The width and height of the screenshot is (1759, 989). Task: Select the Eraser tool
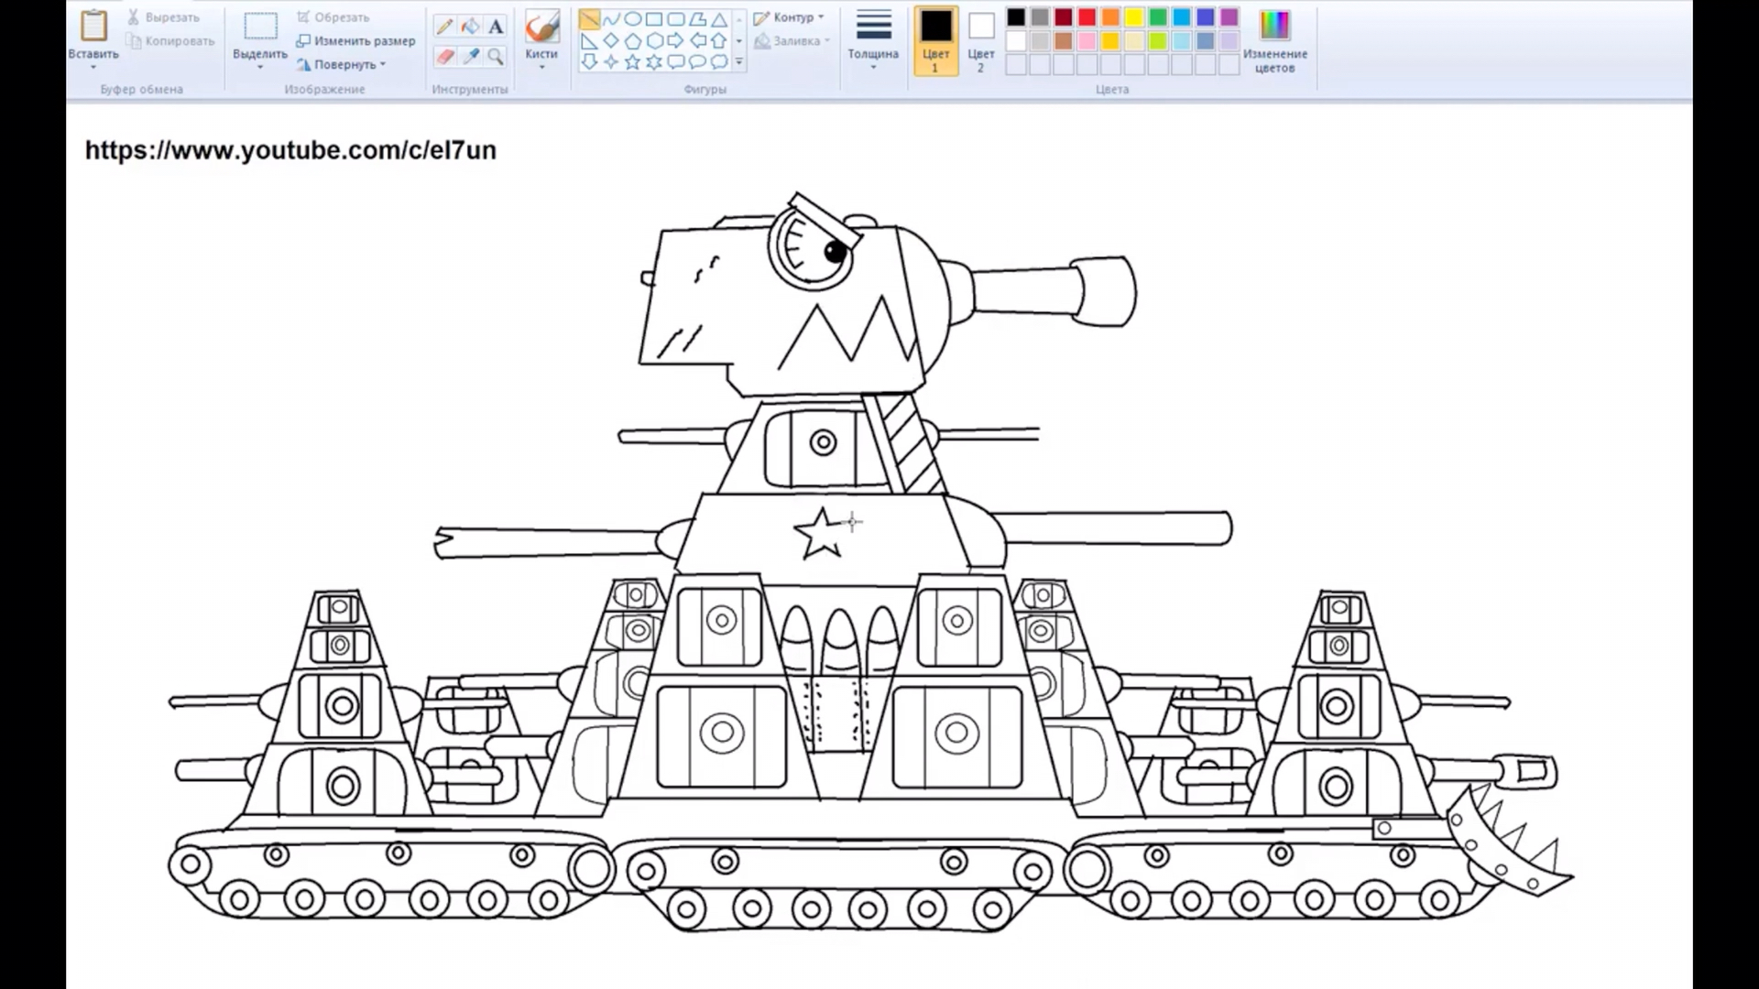coord(445,57)
